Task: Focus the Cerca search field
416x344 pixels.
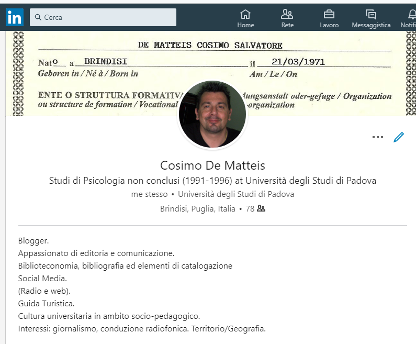Action: click(103, 17)
